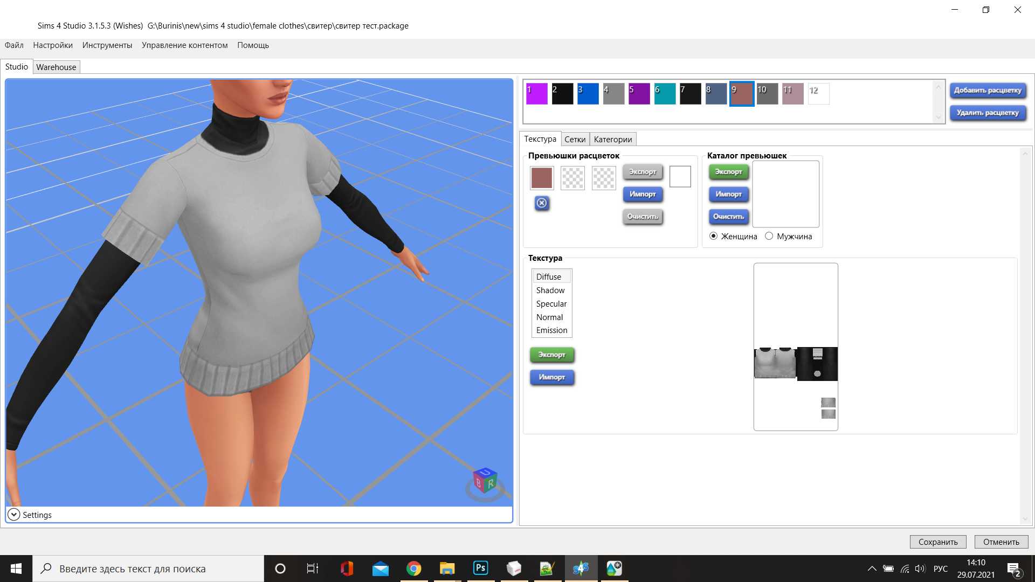1035x582 pixels.
Task: Open File Explorer from the taskbar
Action: pyautogui.click(x=447, y=568)
